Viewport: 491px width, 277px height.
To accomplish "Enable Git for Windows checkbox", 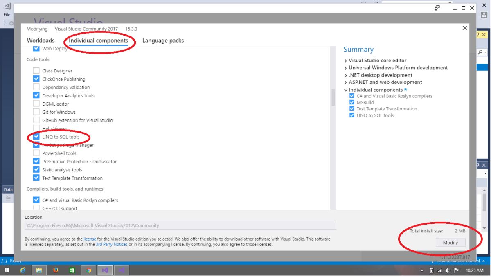I will coord(36,112).
